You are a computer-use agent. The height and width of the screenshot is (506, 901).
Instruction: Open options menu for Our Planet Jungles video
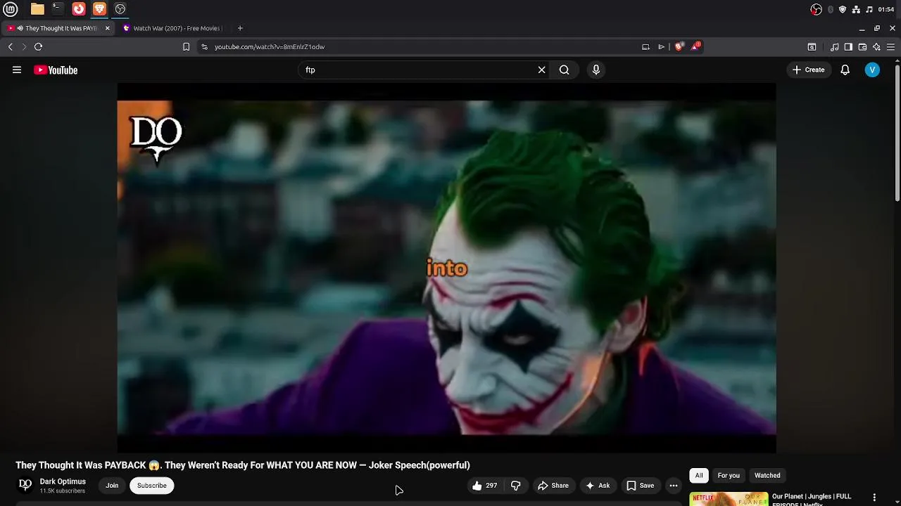(874, 498)
